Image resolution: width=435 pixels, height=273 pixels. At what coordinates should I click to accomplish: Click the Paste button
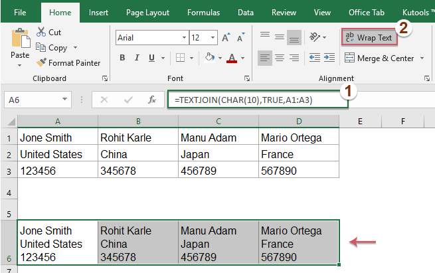20,47
